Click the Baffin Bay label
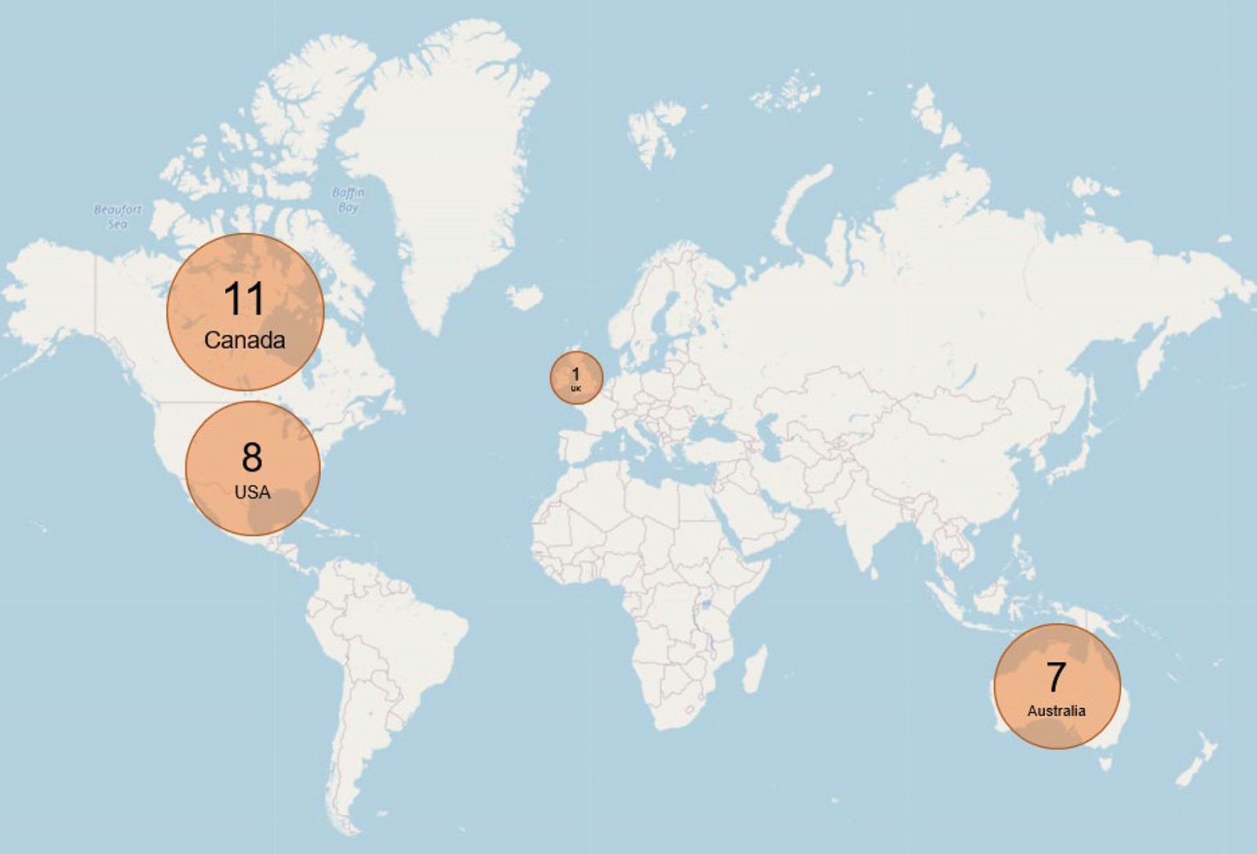Image resolution: width=1257 pixels, height=854 pixels. pyautogui.click(x=347, y=200)
